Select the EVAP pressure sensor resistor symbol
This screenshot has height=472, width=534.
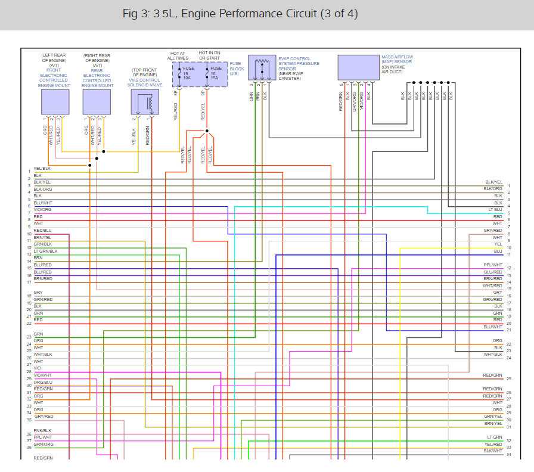262,61
